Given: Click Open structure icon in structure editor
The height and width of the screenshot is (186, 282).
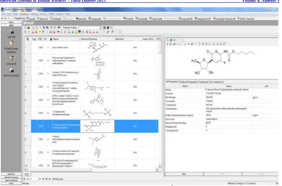Looking at the screenshot, I should point(171,40).
